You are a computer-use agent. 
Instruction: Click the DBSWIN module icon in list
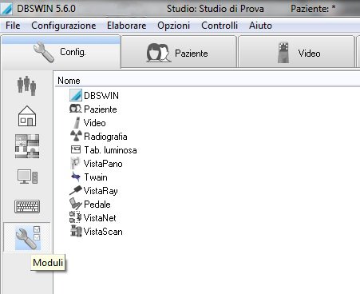pos(76,95)
